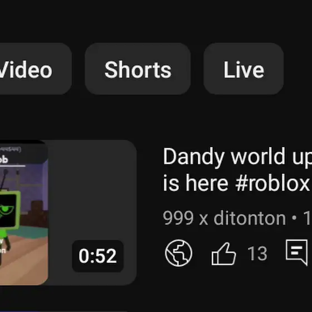Open comments via speech bubble icon
The width and height of the screenshot is (312, 312).
(x=296, y=252)
